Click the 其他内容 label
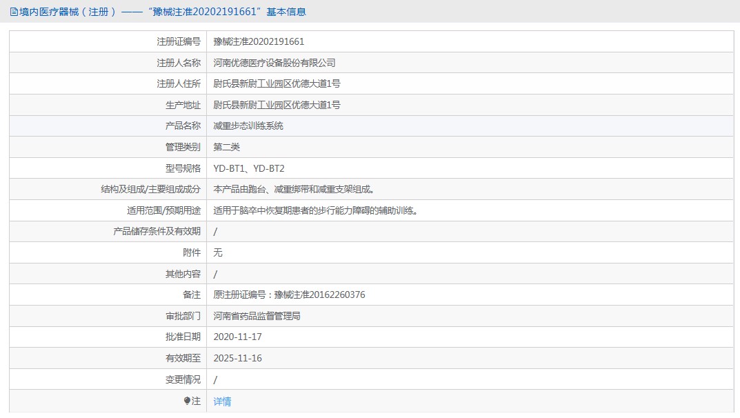This screenshot has height=418, width=740. 183,274
